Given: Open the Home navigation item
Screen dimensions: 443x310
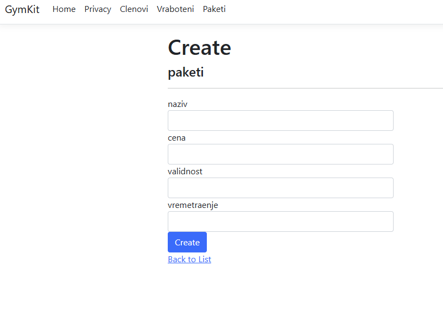Looking at the screenshot, I should point(64,9).
